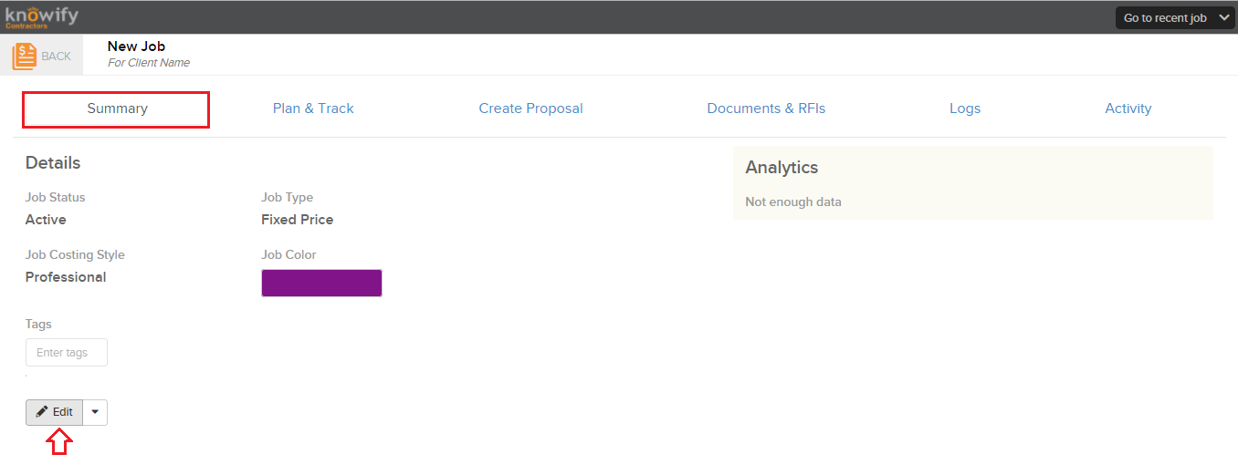Click the Details section heading
This screenshot has width=1238, height=465.
point(53,163)
